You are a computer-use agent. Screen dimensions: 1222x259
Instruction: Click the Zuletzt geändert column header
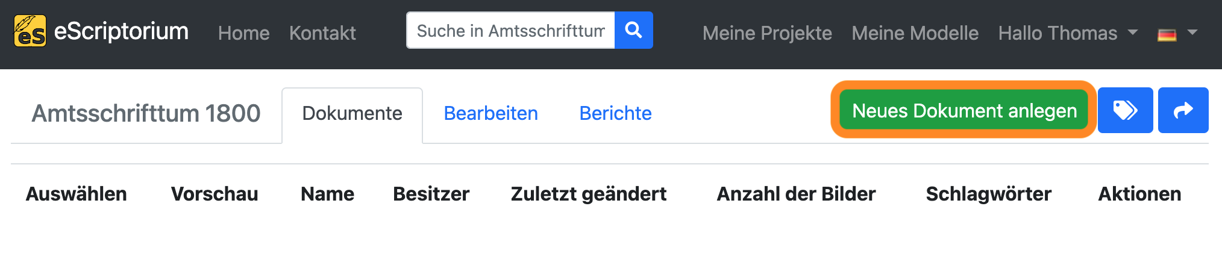point(588,194)
